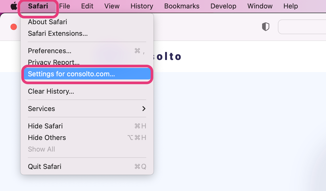The height and width of the screenshot is (191, 326).
Task: Open the File menu
Action: 64,6
